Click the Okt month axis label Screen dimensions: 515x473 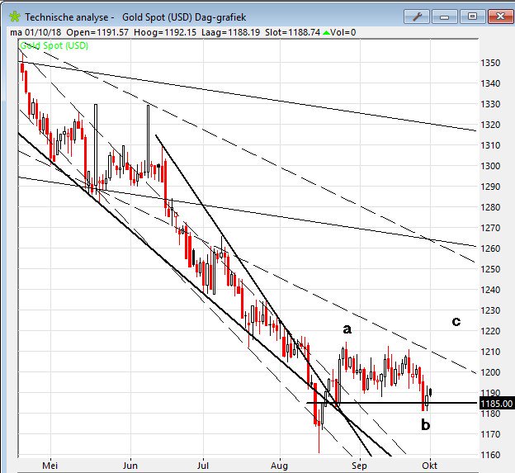430,466
